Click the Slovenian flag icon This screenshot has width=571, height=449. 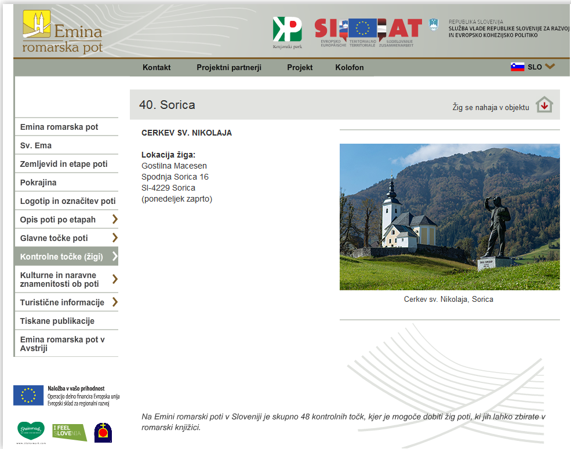click(517, 67)
